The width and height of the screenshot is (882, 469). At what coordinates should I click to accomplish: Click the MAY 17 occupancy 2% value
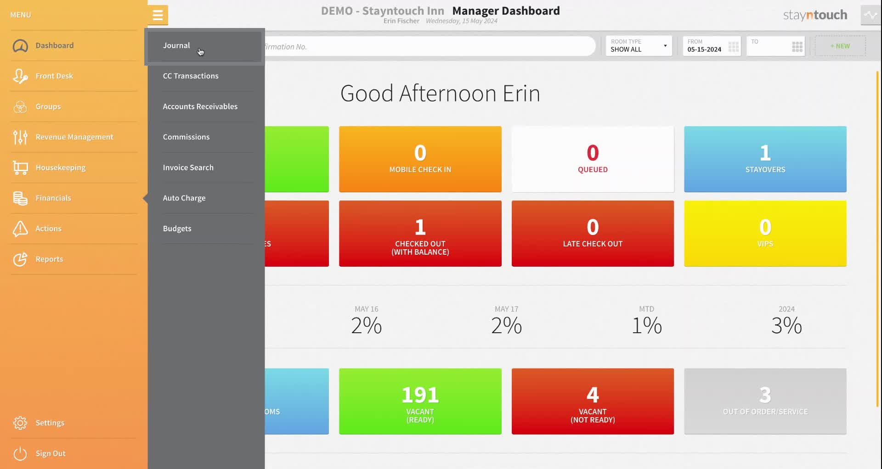tap(507, 325)
